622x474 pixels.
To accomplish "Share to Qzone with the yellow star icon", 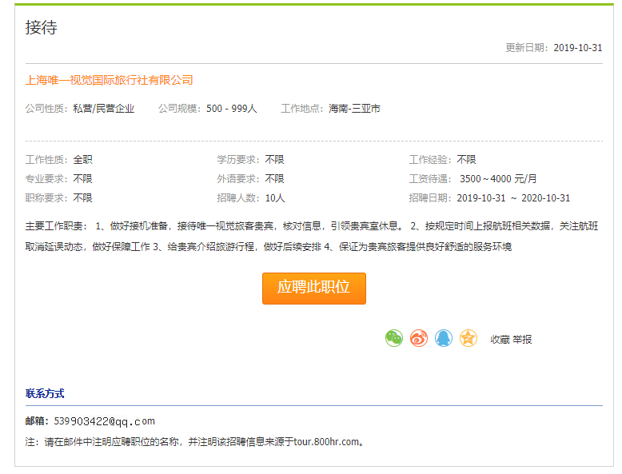I will [x=468, y=338].
